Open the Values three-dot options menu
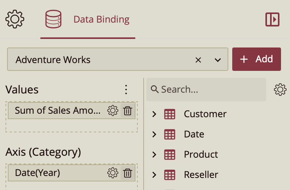The image size is (290, 190). (126, 90)
